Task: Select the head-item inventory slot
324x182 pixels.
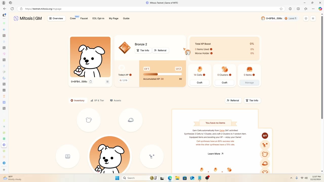Action: click(89, 120)
